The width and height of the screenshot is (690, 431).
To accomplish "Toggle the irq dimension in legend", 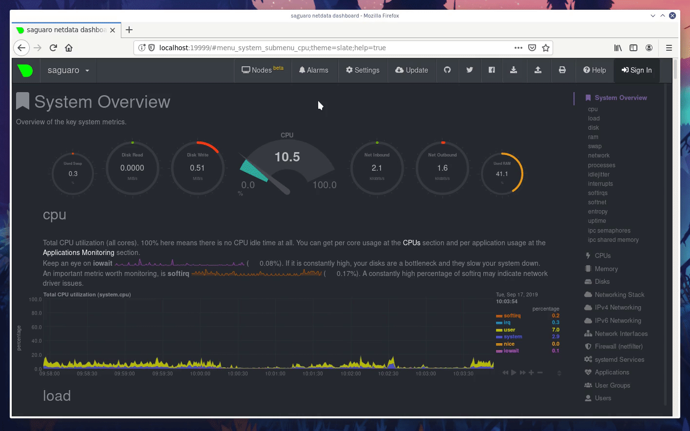I will pyautogui.click(x=507, y=323).
